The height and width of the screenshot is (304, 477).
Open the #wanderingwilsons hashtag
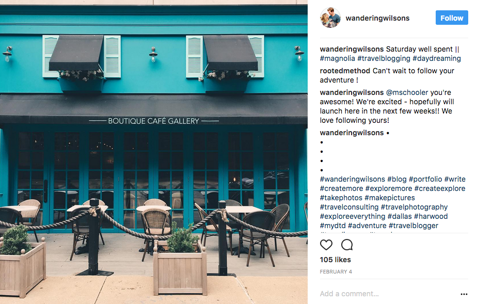tap(352, 180)
